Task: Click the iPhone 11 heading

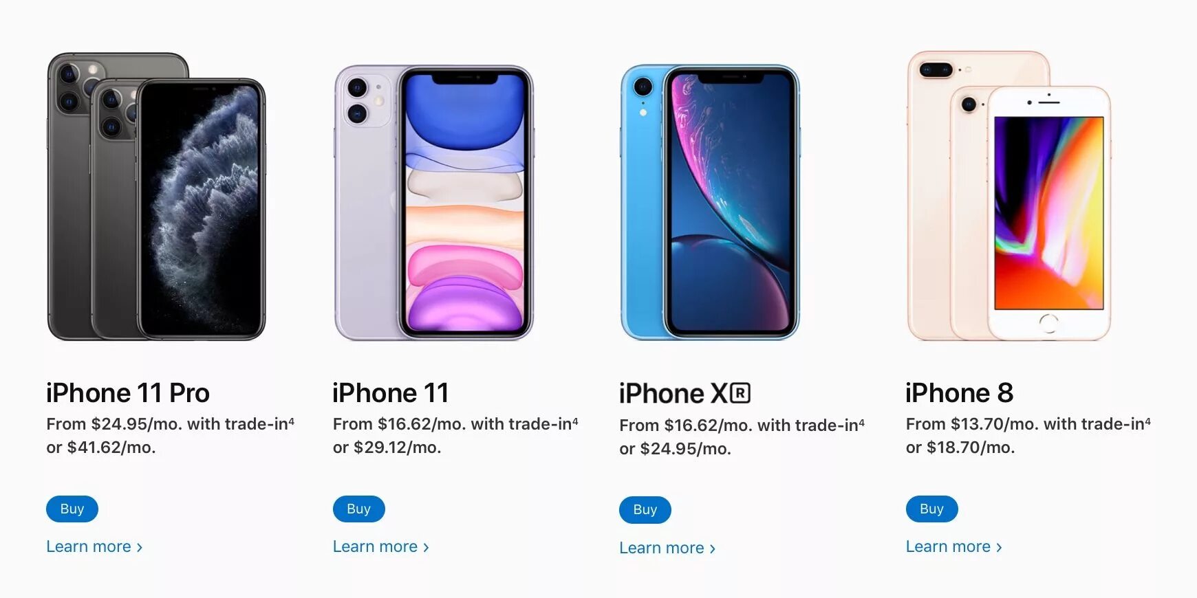Action: tap(391, 393)
